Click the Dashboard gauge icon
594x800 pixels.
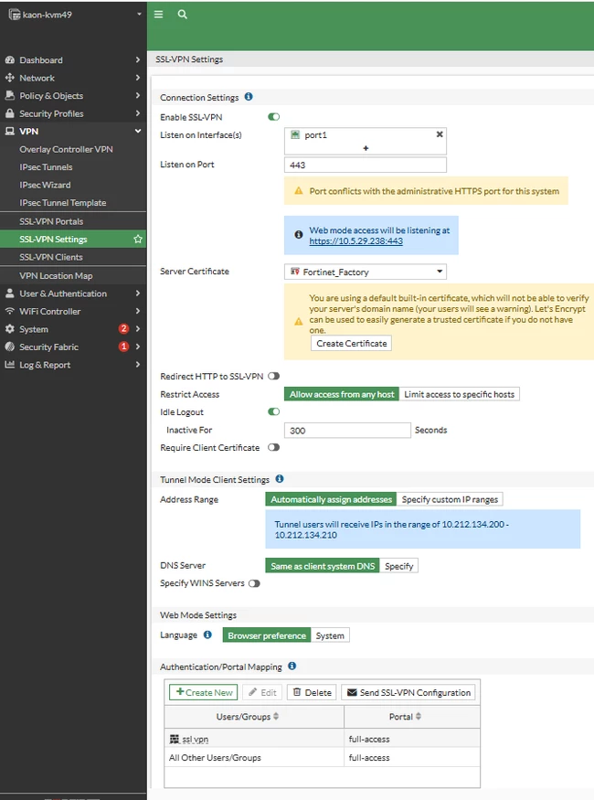[10, 59]
